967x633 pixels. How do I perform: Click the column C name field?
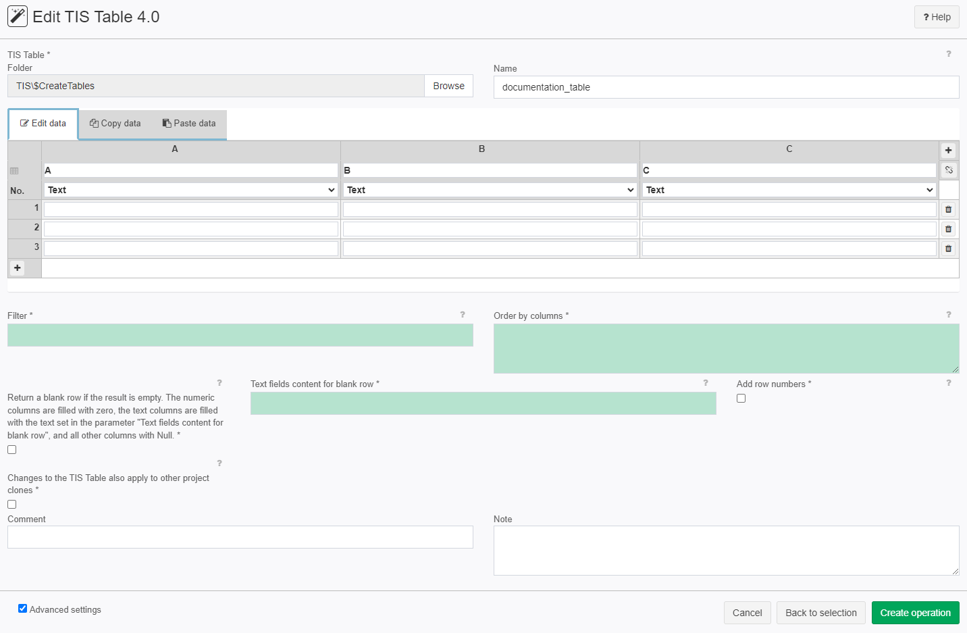[789, 170]
